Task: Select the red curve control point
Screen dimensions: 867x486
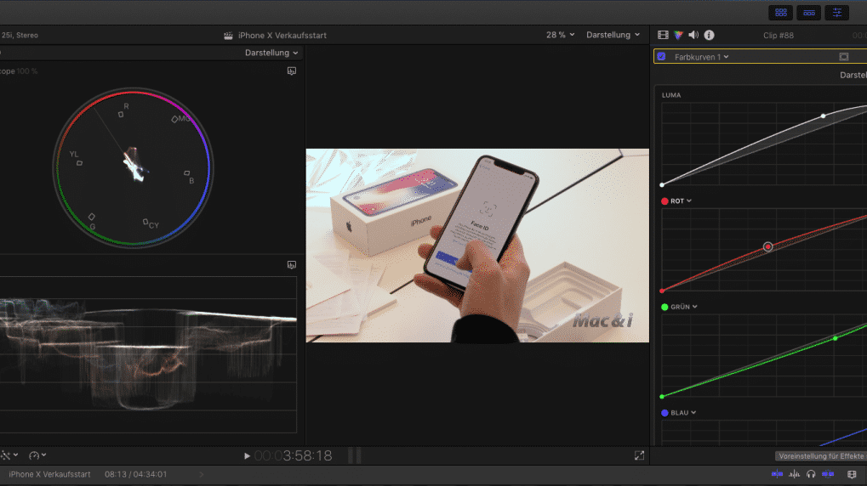Action: point(767,247)
